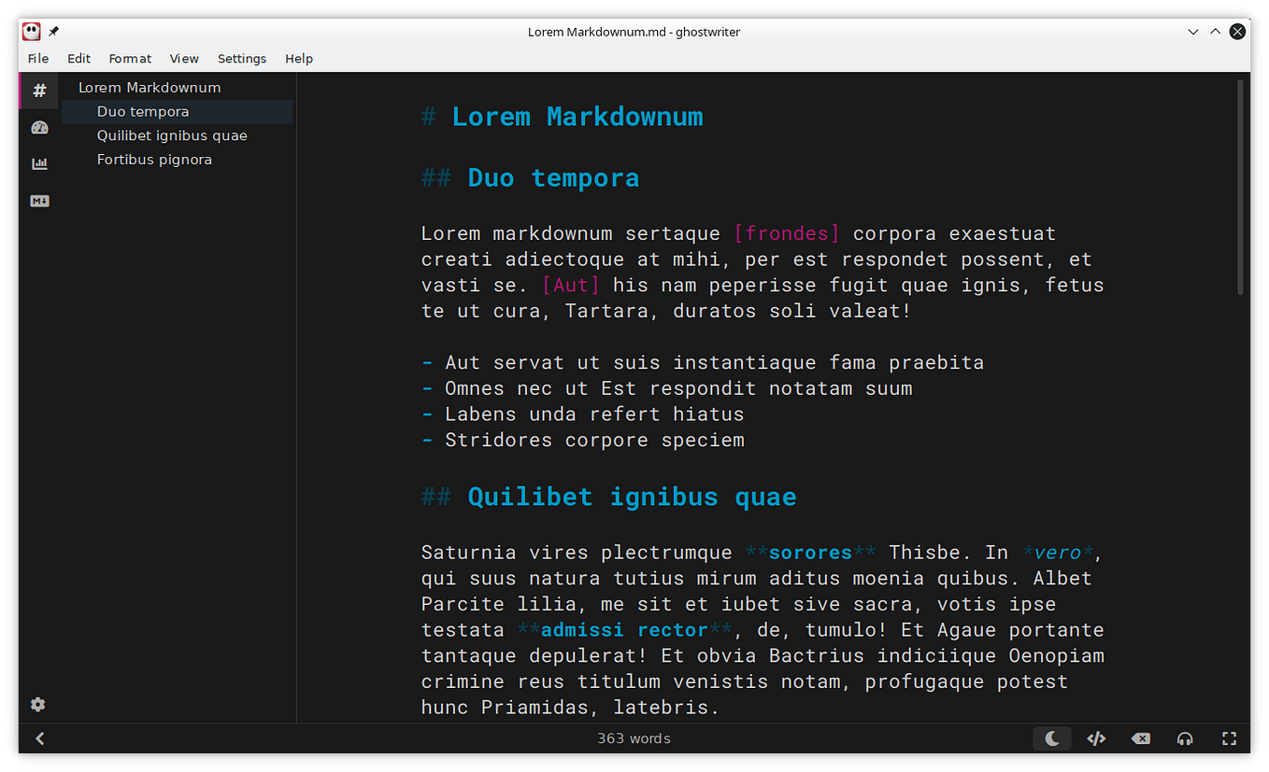Click the '363 words' counter
1269x772 pixels.
[x=634, y=738]
